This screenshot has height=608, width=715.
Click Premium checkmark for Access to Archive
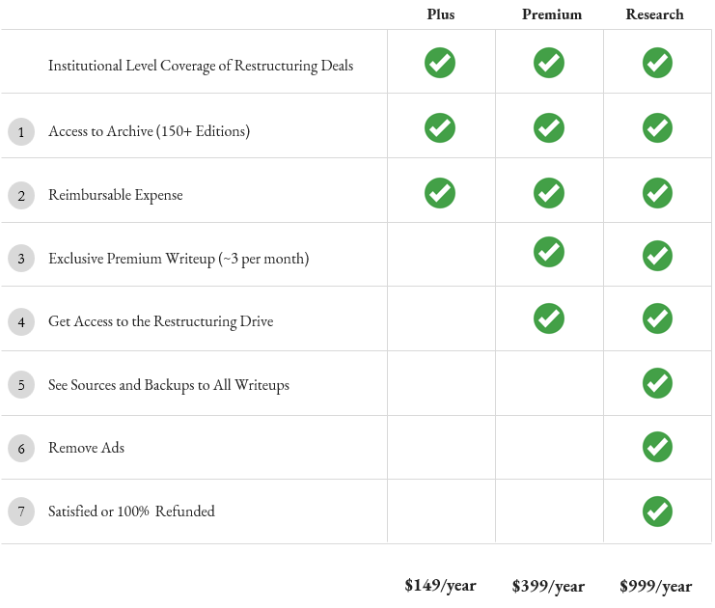(549, 127)
